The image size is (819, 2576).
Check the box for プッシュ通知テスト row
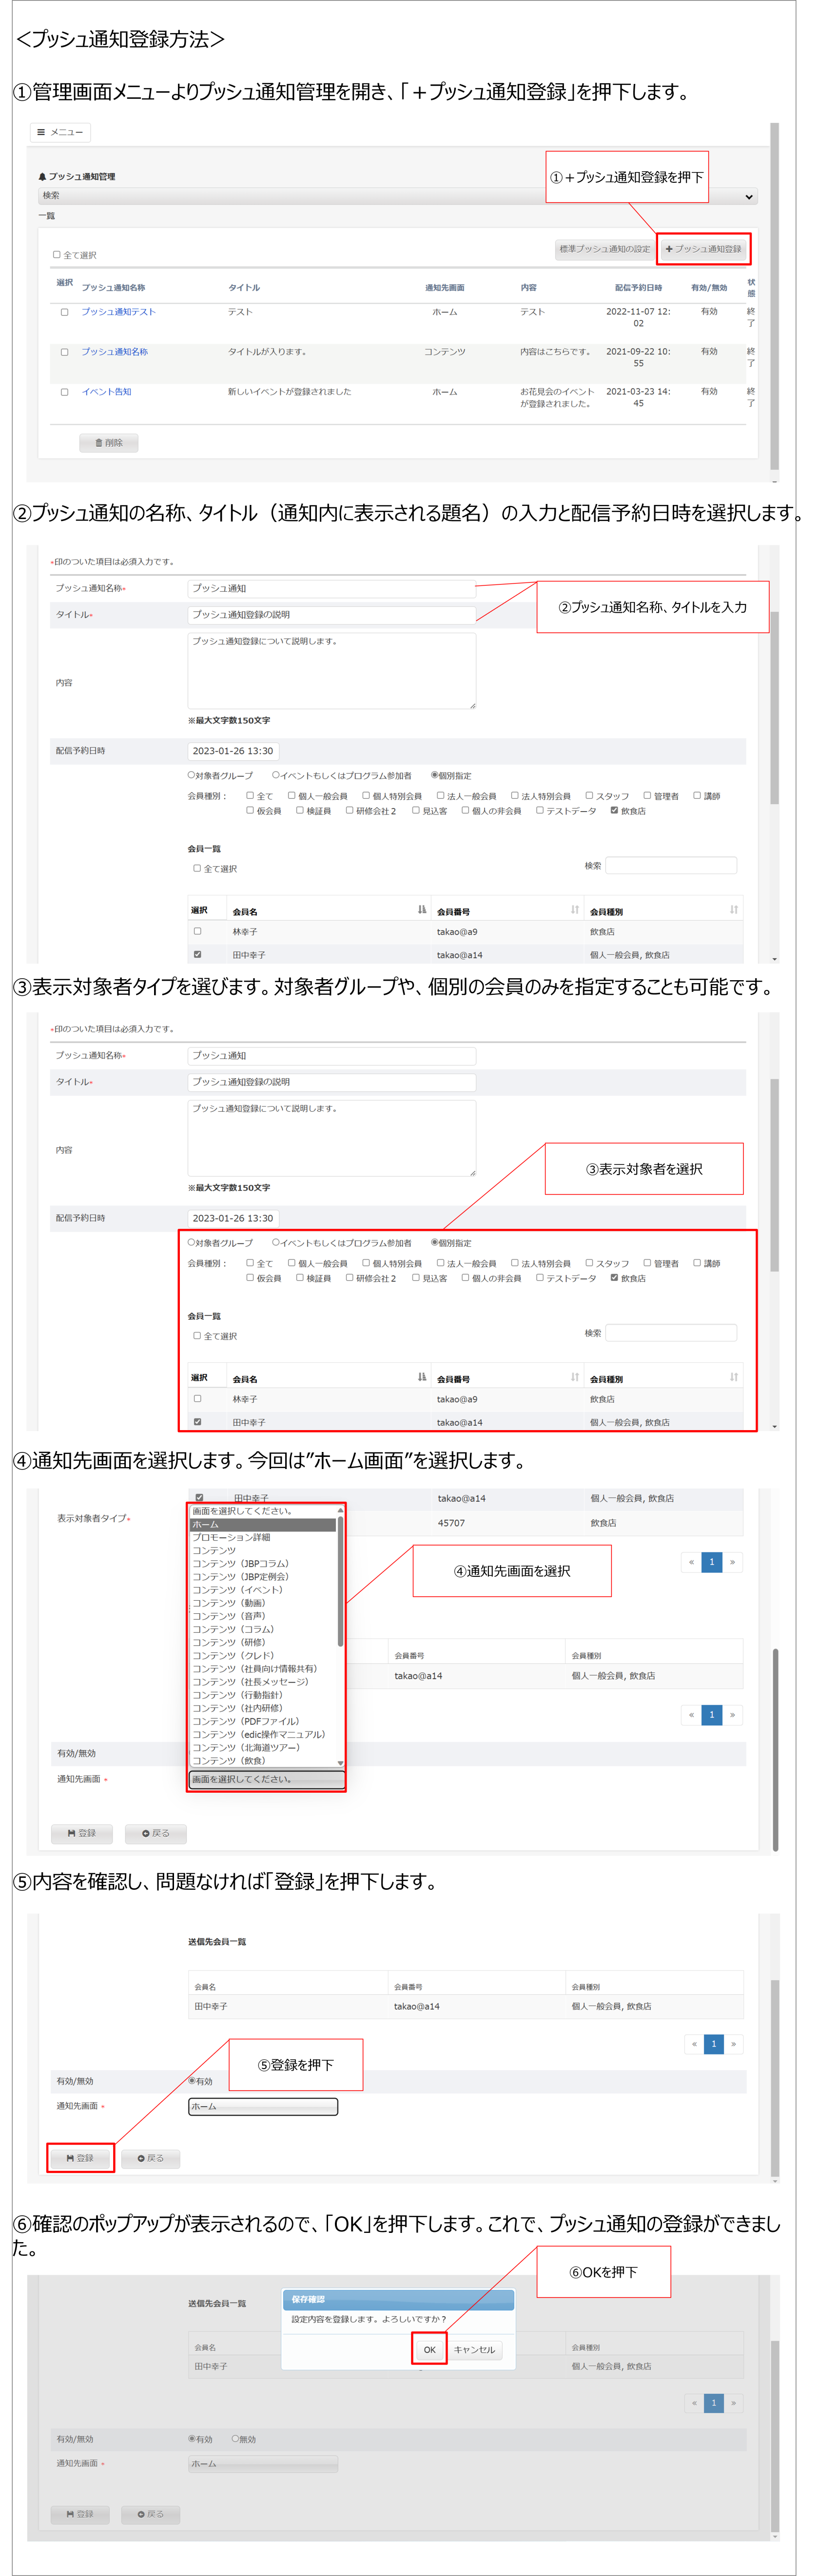pos(64,312)
